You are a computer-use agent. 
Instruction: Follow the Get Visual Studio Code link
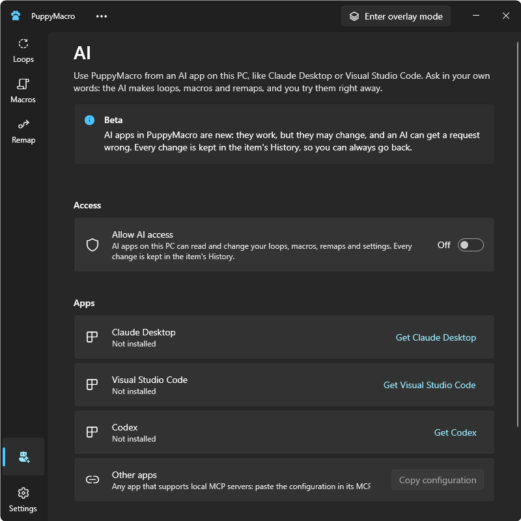coord(429,385)
